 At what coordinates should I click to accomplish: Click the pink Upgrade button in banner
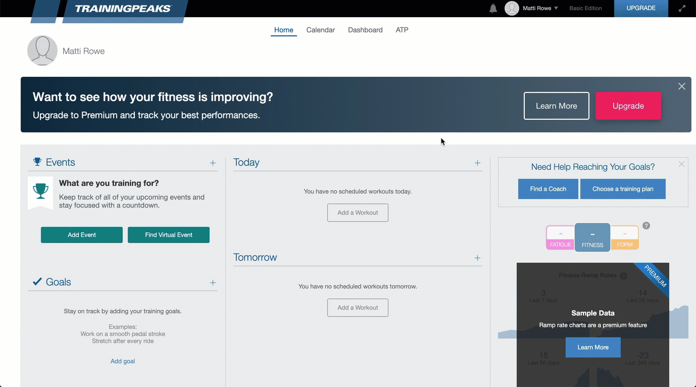(x=628, y=106)
